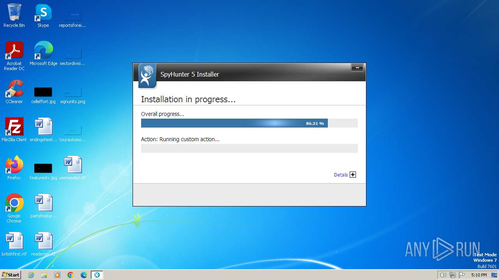This screenshot has height=280, width=499.
Task: Launch Edge from the taskbar
Action: 84,275
